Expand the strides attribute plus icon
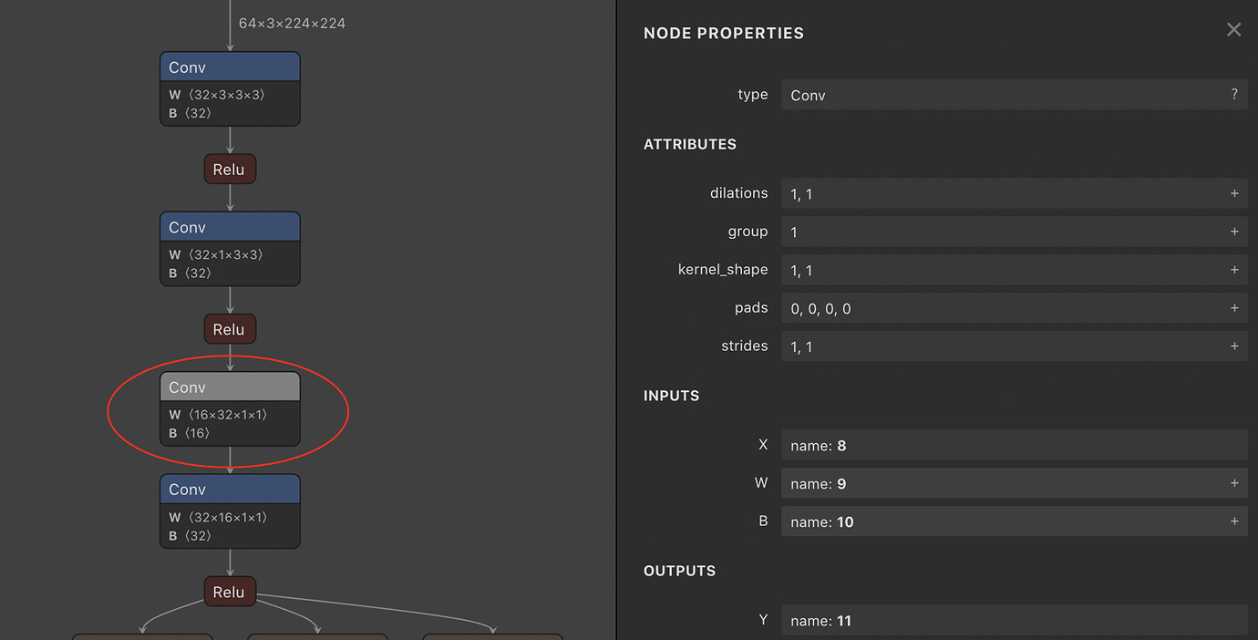 pyautogui.click(x=1234, y=346)
